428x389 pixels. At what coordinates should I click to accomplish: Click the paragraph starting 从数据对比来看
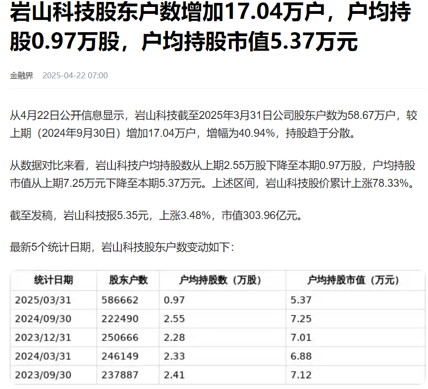click(x=213, y=174)
